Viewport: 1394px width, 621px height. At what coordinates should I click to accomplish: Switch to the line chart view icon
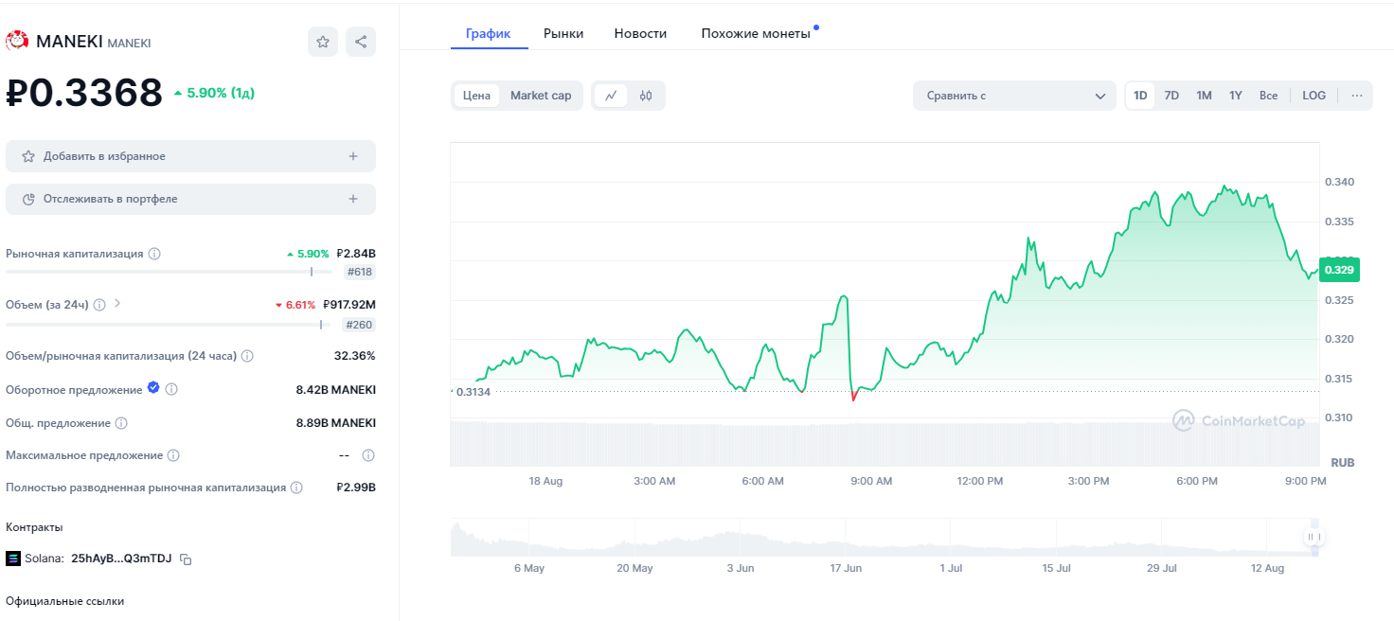click(x=611, y=96)
